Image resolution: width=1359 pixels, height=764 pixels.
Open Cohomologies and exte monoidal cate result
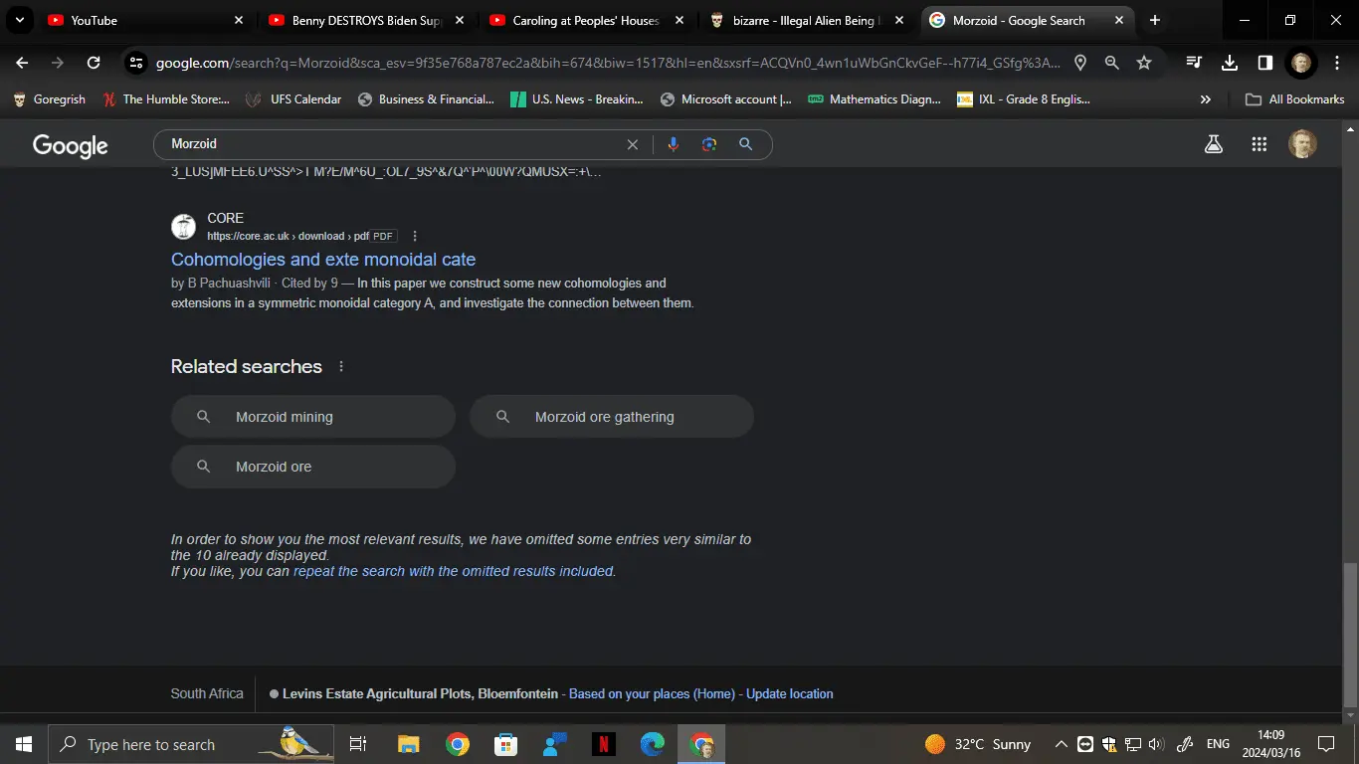[323, 260]
